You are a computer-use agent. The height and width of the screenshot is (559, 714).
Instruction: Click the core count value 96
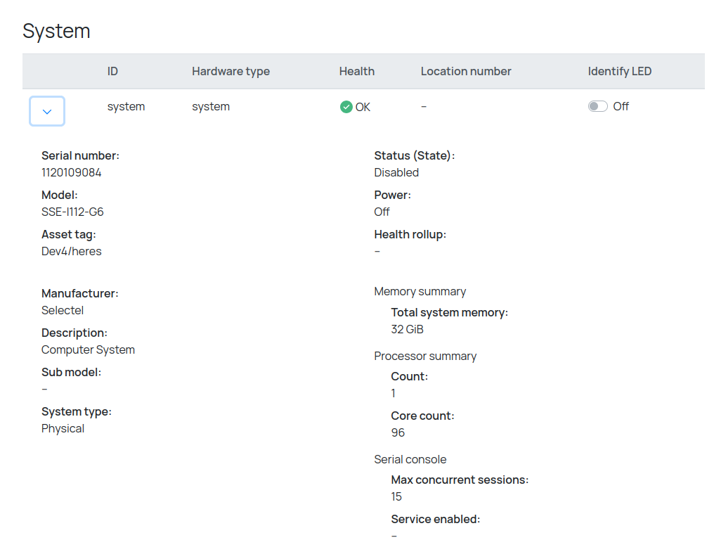tap(398, 432)
